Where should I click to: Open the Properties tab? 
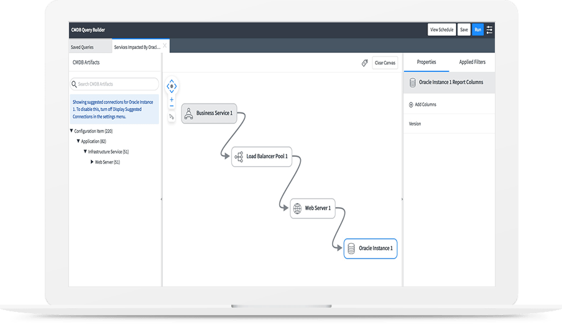coord(426,62)
